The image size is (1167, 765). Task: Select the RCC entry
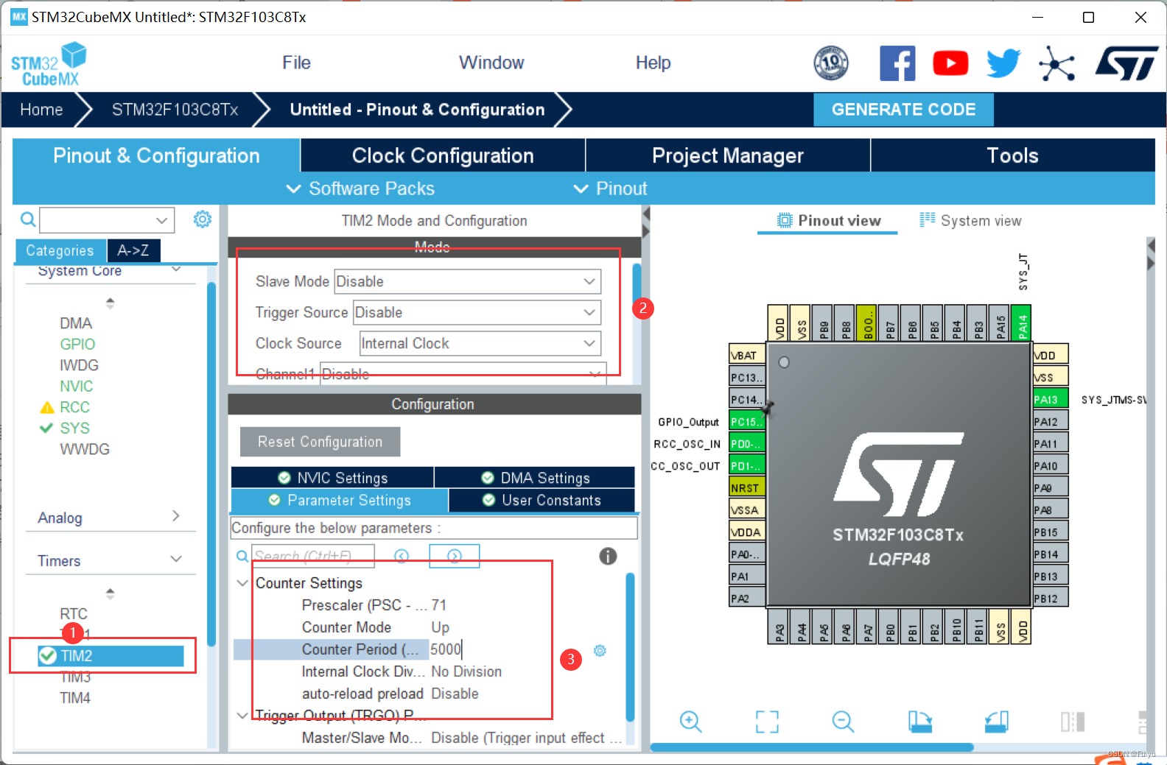pos(74,407)
